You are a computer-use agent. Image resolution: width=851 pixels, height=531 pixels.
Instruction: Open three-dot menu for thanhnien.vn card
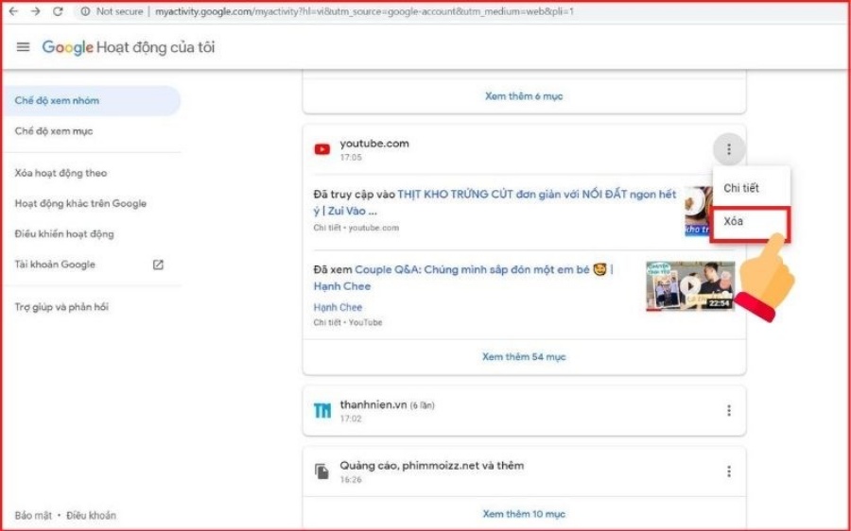coord(728,410)
